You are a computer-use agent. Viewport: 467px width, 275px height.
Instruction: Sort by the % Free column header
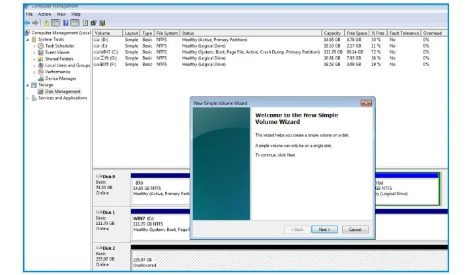(378, 33)
